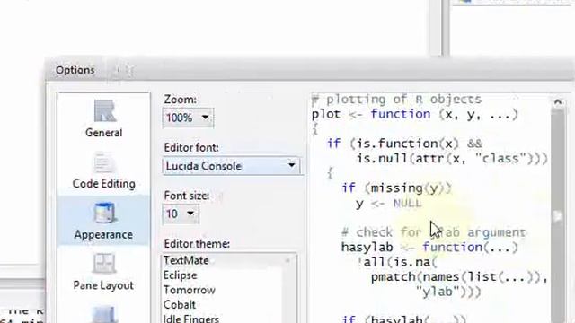Click the General label in options sidebar

tap(104, 133)
